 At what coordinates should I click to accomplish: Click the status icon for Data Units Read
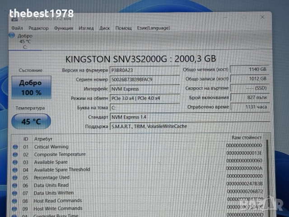point(15,185)
